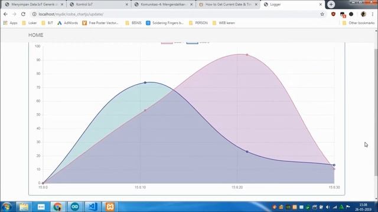378x212 pixels.
Task: Open the PERSON bookmark folder
Action: point(198,23)
